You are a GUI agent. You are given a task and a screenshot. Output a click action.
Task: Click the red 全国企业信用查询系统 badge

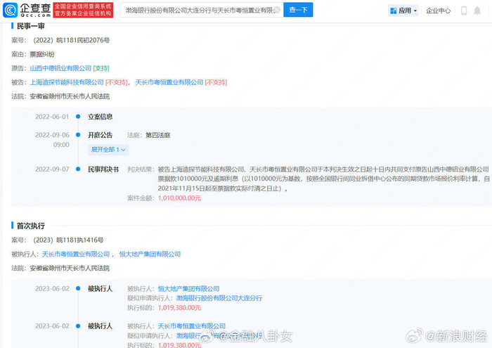83,10
